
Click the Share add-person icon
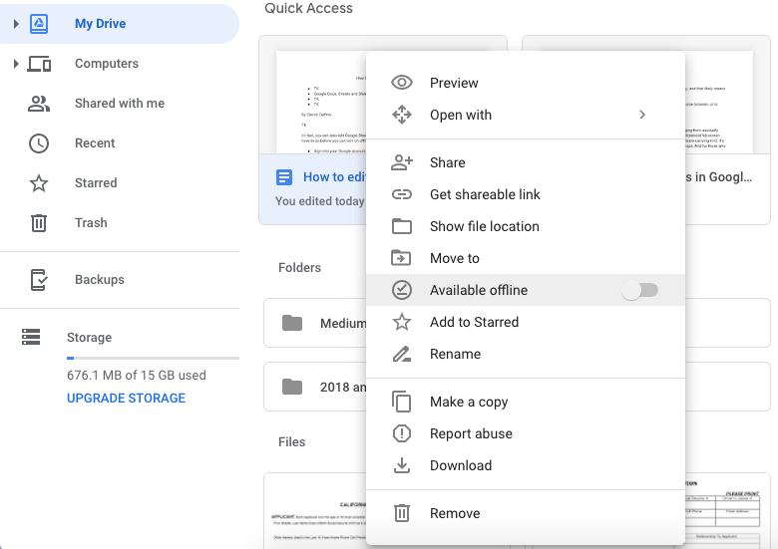click(402, 162)
